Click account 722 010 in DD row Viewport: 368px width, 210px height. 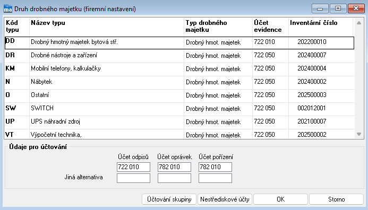(264, 42)
